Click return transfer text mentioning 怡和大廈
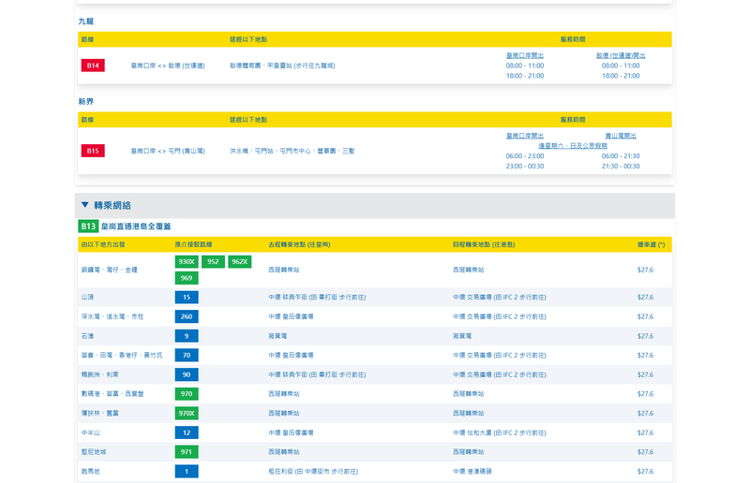This screenshot has height=483, width=750. pos(500,432)
